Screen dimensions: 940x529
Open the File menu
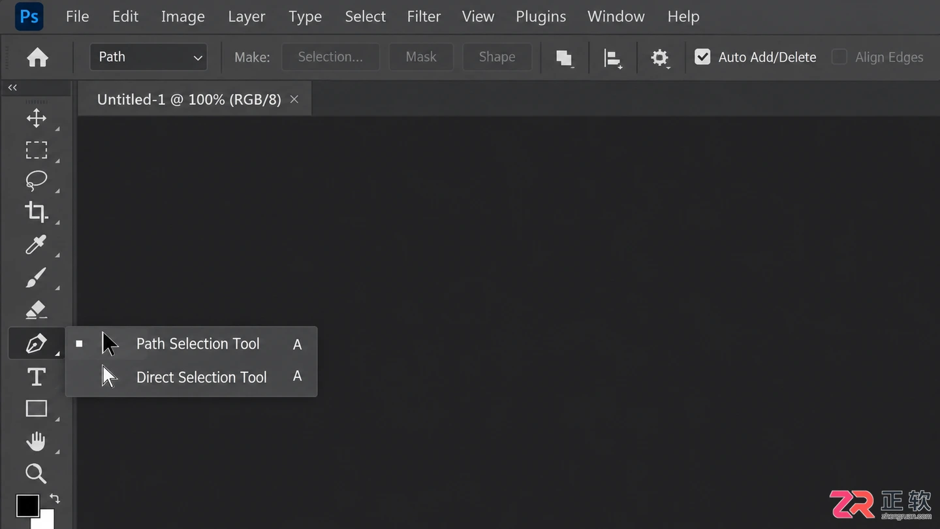pyautogui.click(x=77, y=16)
